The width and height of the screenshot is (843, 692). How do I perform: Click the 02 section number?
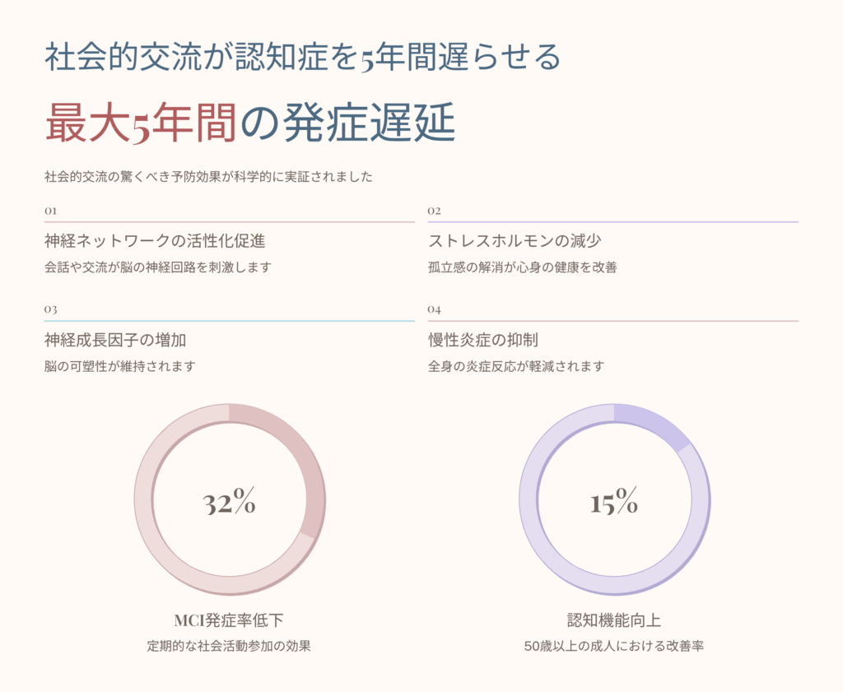[435, 211]
